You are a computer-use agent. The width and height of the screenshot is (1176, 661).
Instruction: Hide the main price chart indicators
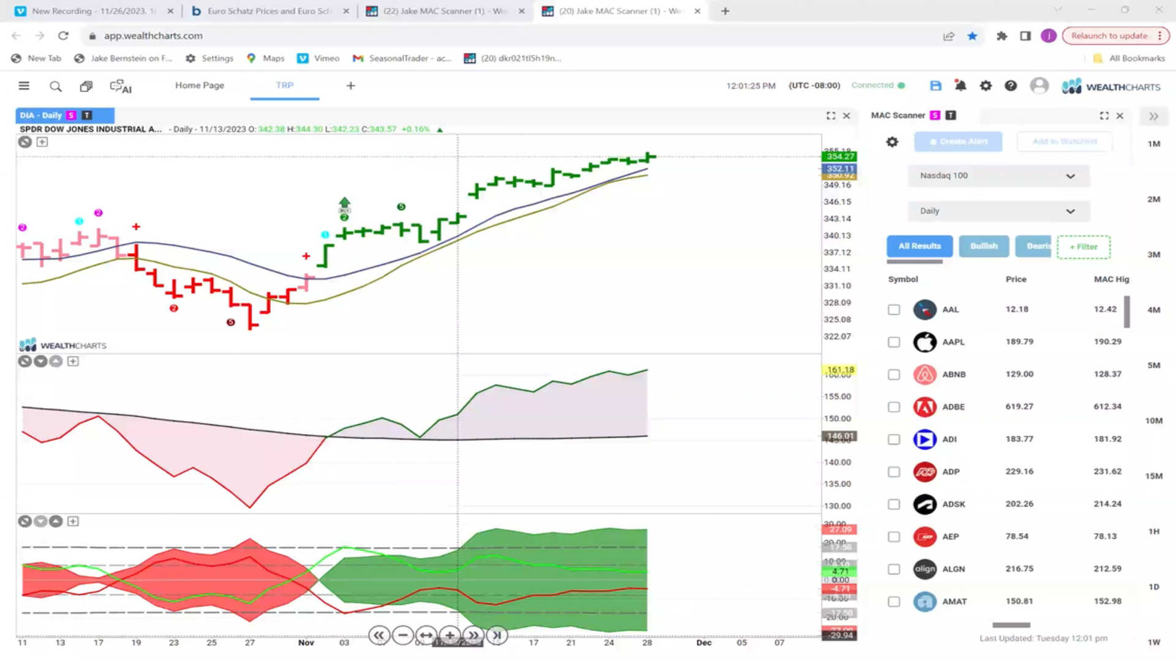(24, 142)
